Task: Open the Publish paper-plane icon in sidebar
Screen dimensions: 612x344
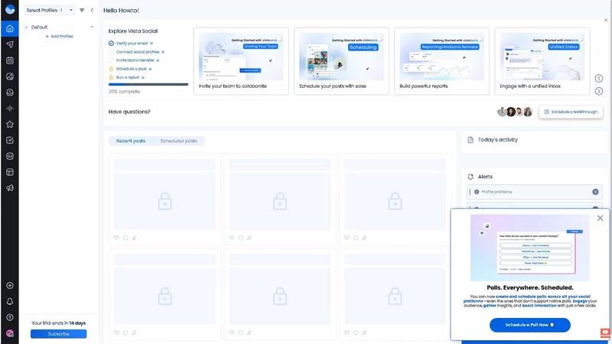Action: point(10,44)
